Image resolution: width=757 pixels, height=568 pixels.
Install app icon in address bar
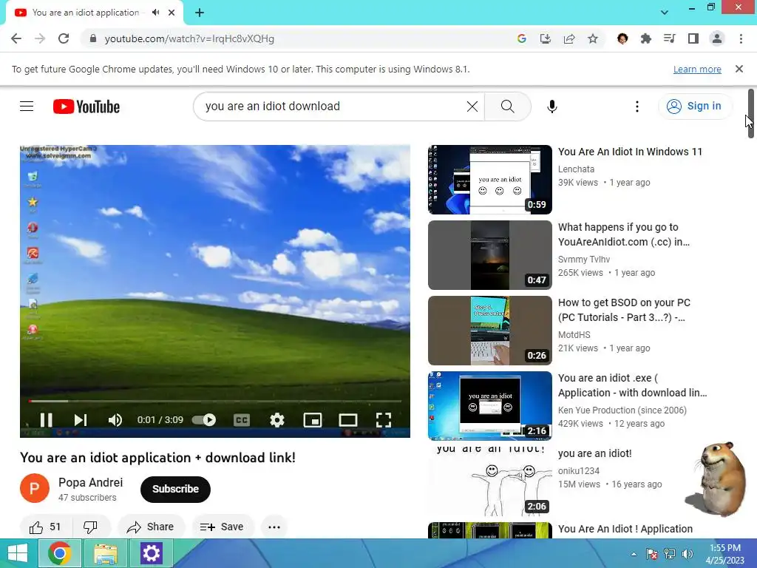tap(545, 38)
